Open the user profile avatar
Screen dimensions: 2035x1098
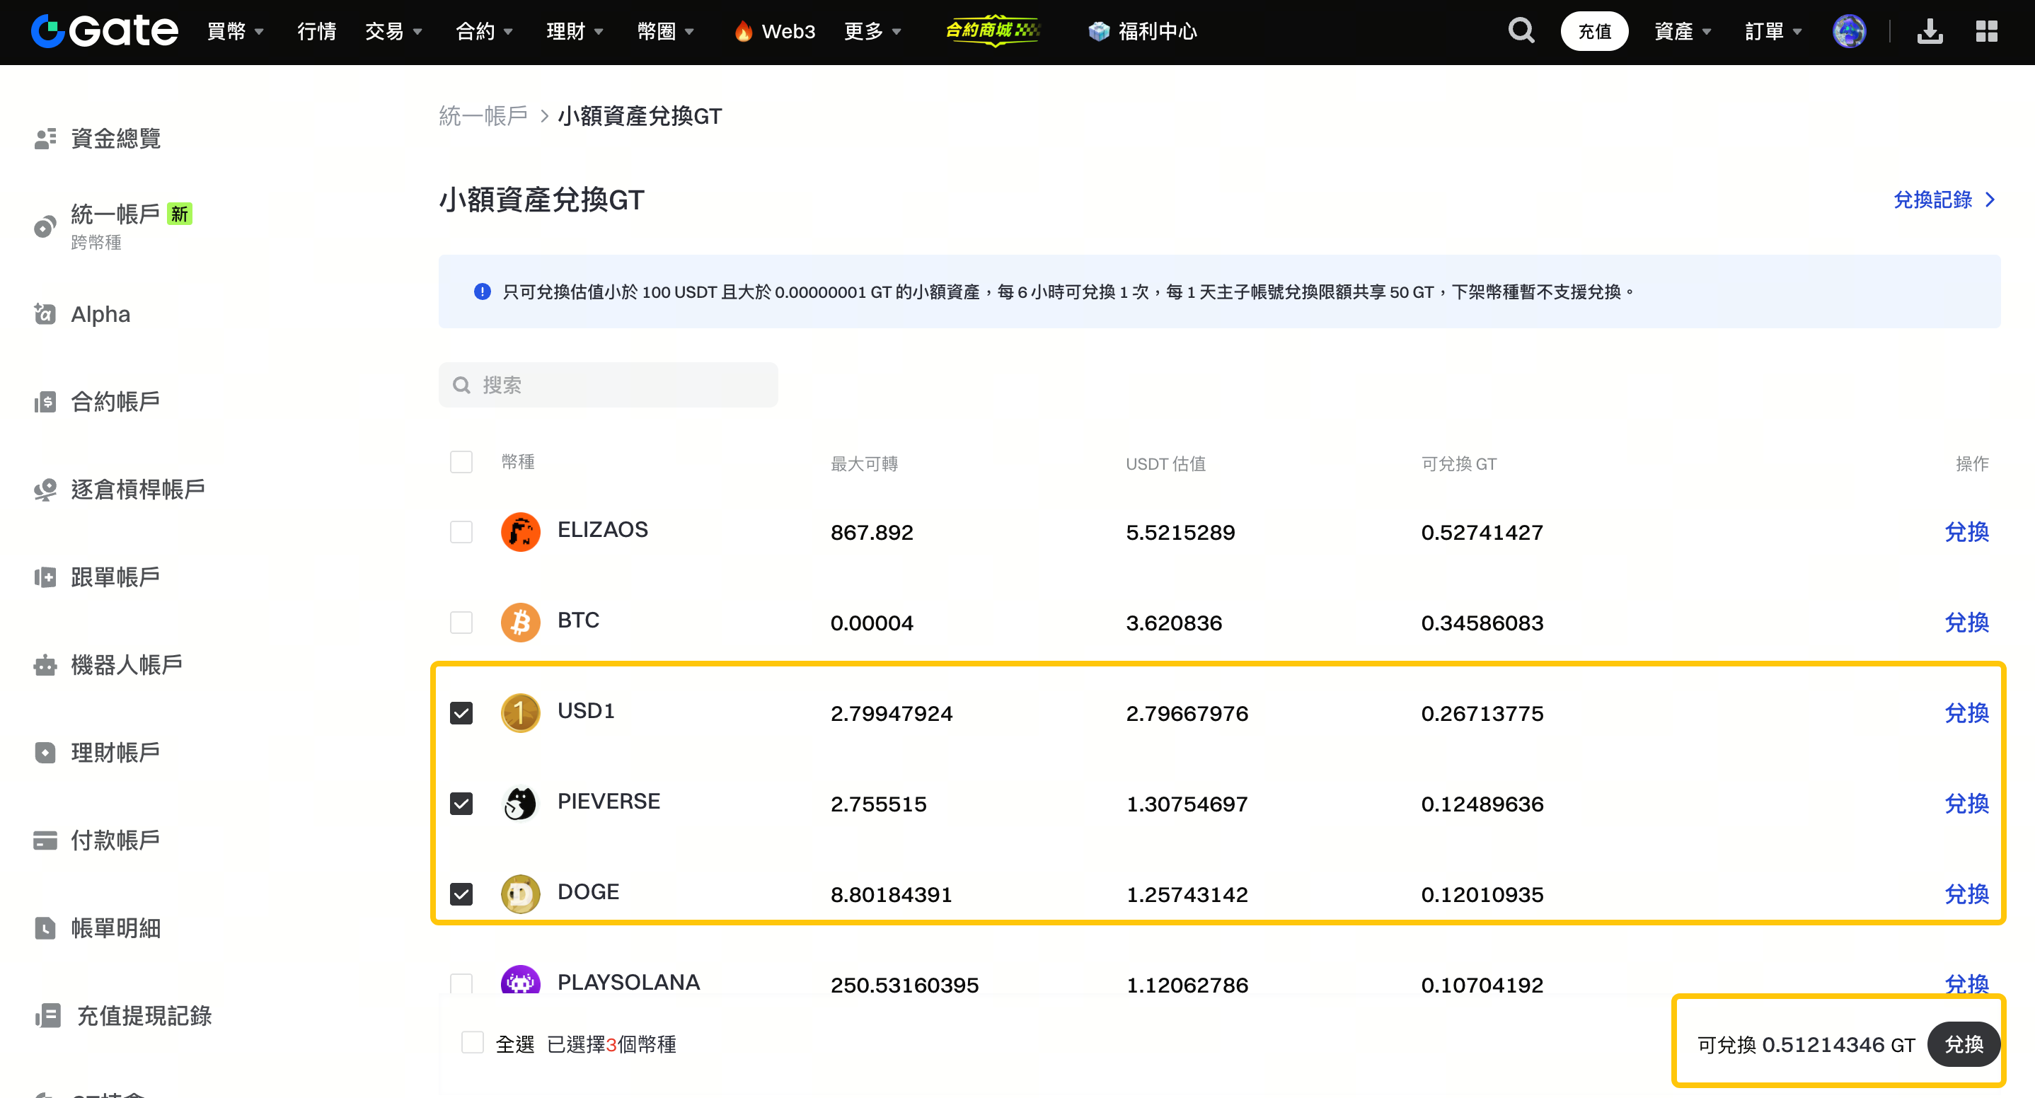pos(1849,32)
